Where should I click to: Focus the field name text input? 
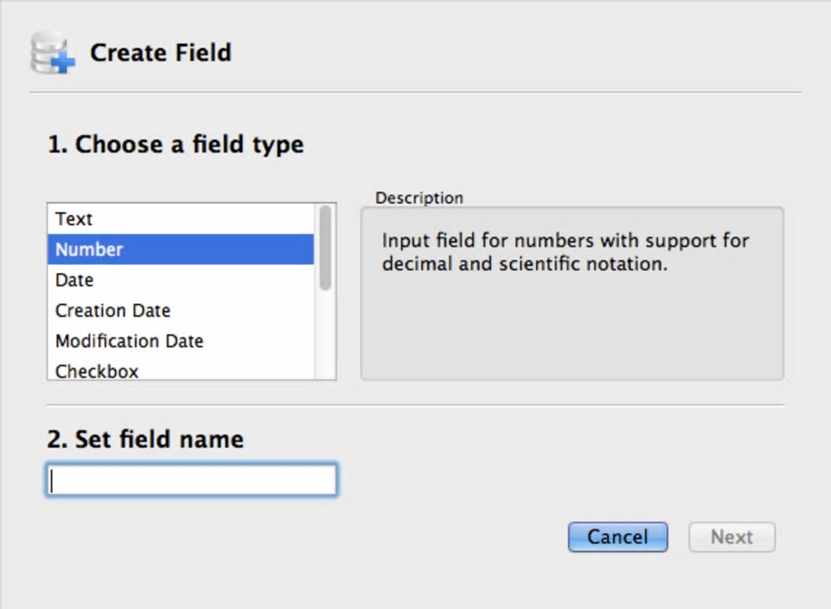coord(191,480)
